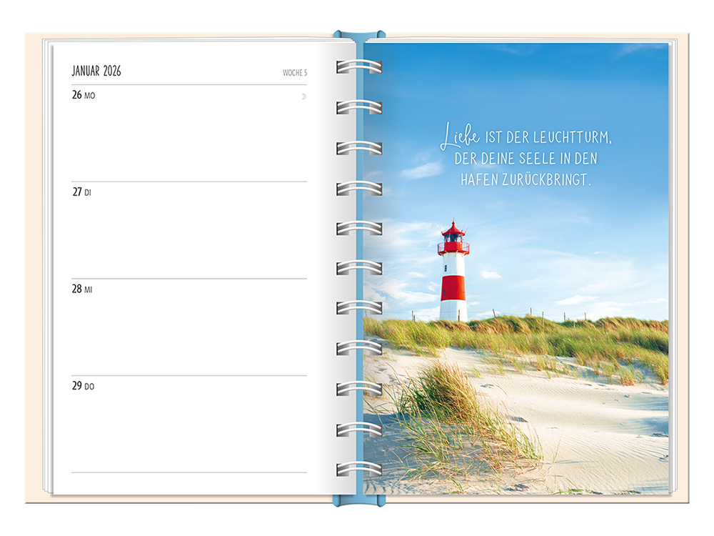Viewport: 714px width, 536px height.
Task: Click the moon phase icon on Monday's row
Action: click(303, 96)
